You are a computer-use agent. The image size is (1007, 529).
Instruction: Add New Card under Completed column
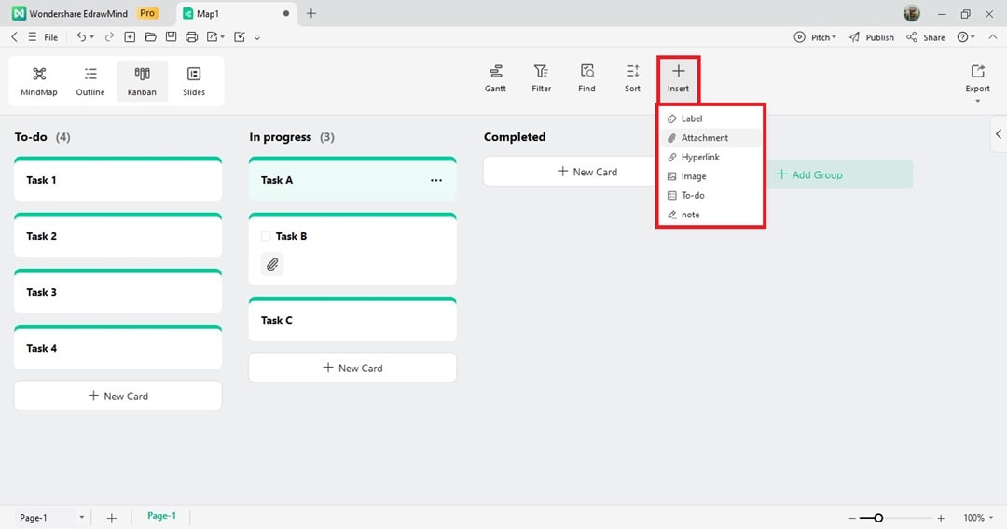pos(586,172)
